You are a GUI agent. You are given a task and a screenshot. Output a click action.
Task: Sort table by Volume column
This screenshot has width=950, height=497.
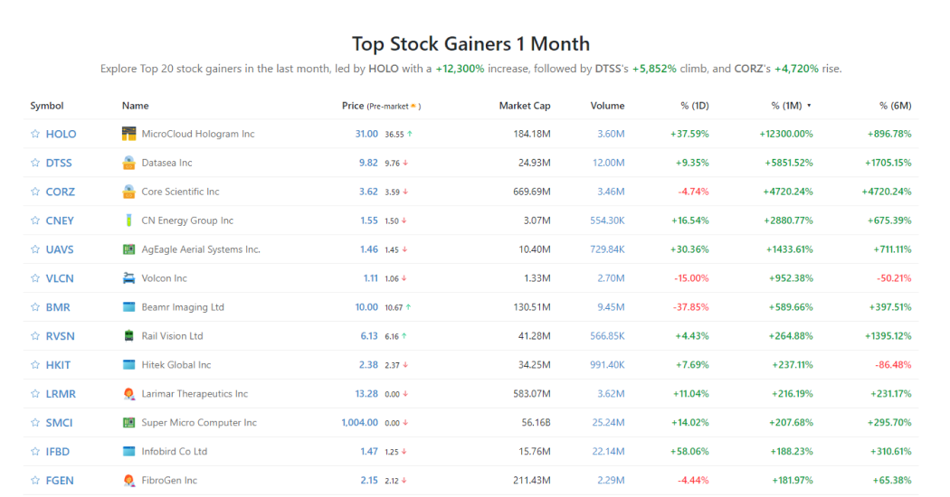coord(607,106)
